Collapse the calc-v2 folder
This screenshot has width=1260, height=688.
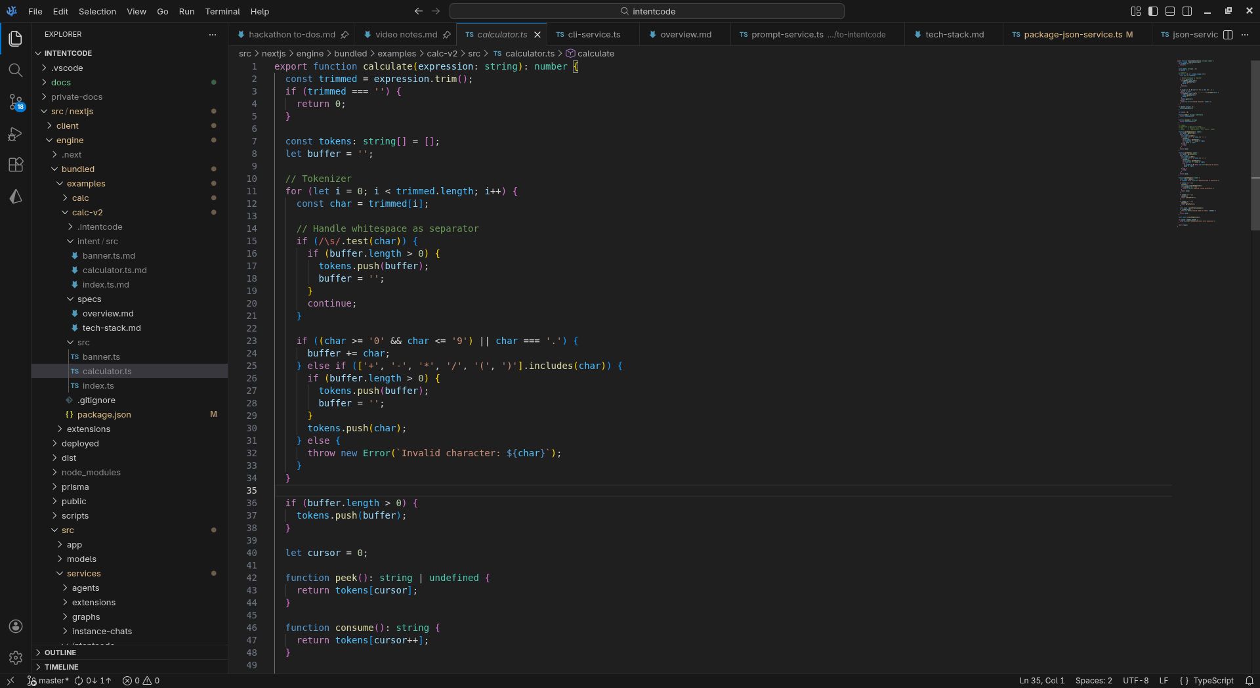pyautogui.click(x=87, y=213)
